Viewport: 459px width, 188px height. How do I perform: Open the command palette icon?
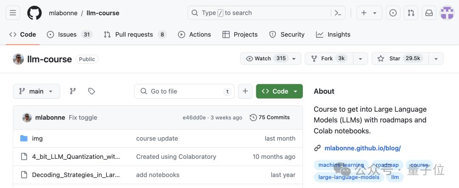pos(338,13)
